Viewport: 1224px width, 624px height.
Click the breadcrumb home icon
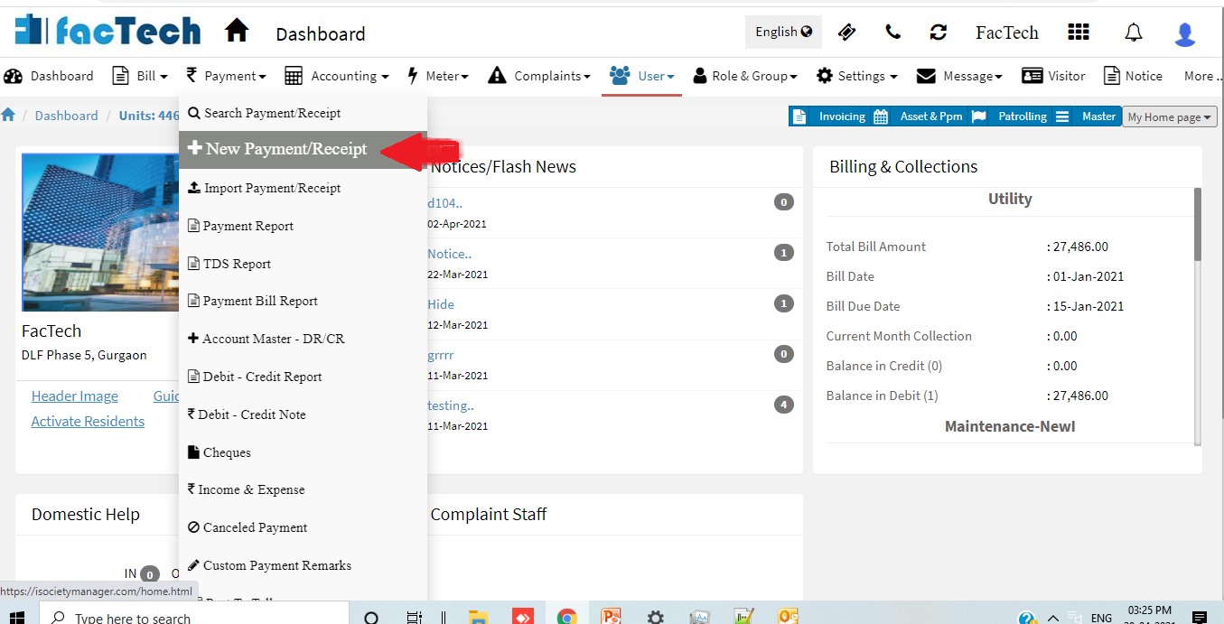pyautogui.click(x=8, y=115)
